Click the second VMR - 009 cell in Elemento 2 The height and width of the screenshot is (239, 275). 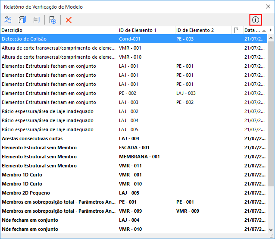187,211
